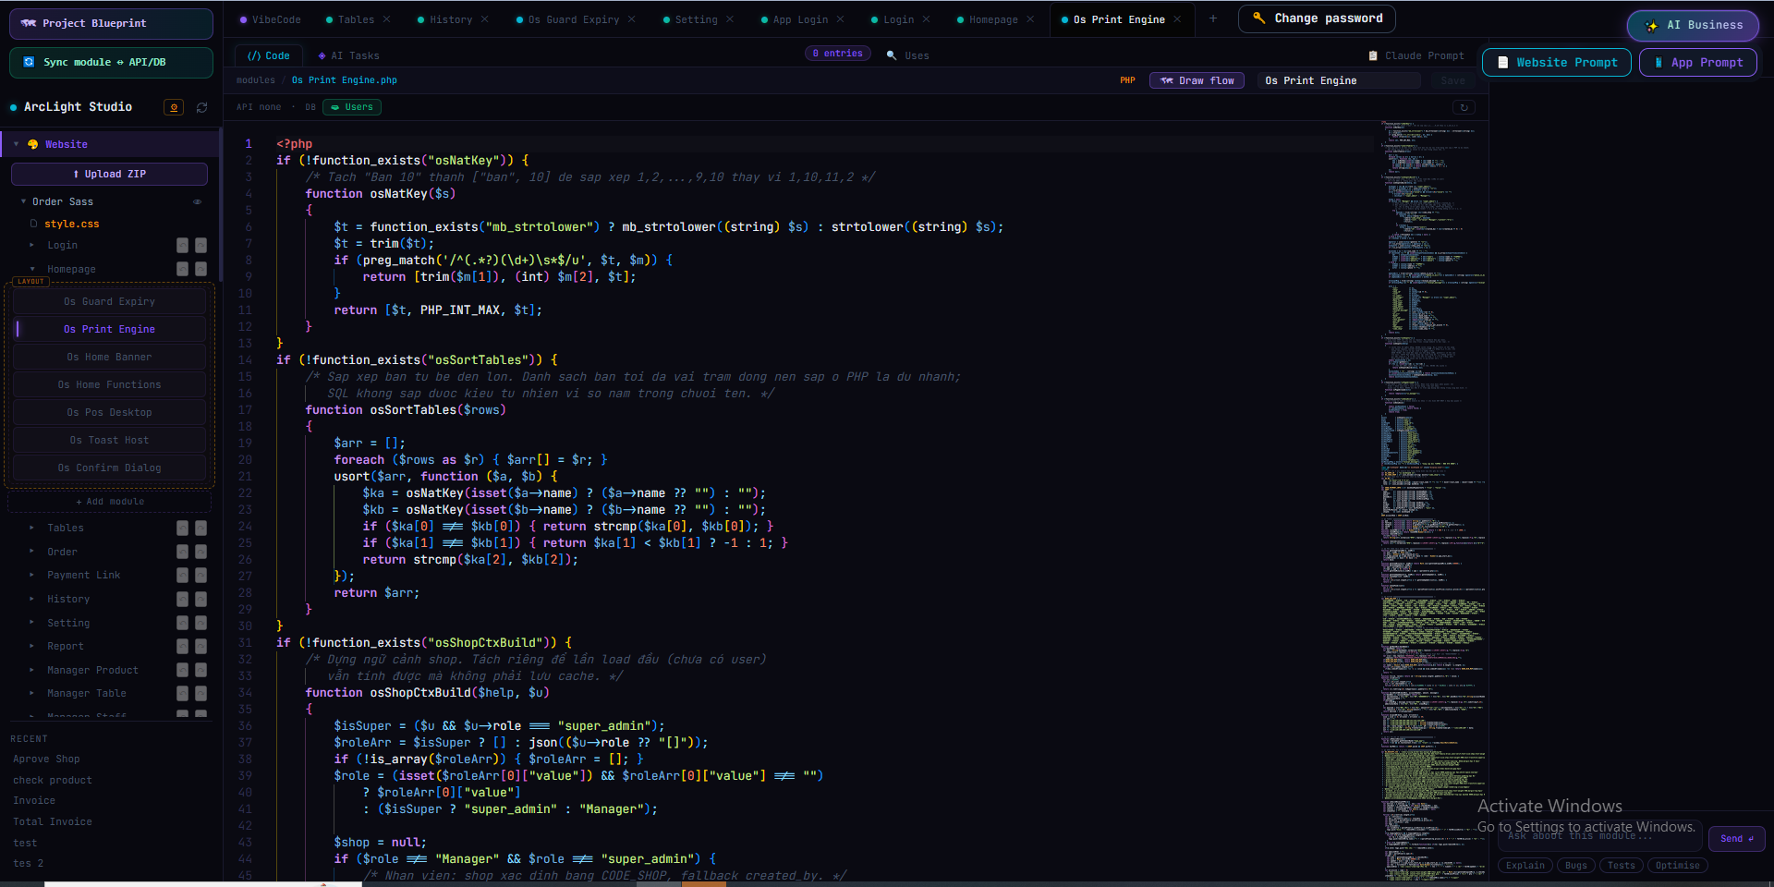Click the undo icon on the Setting row
Viewport: 1774px width, 887px height.
tap(182, 623)
